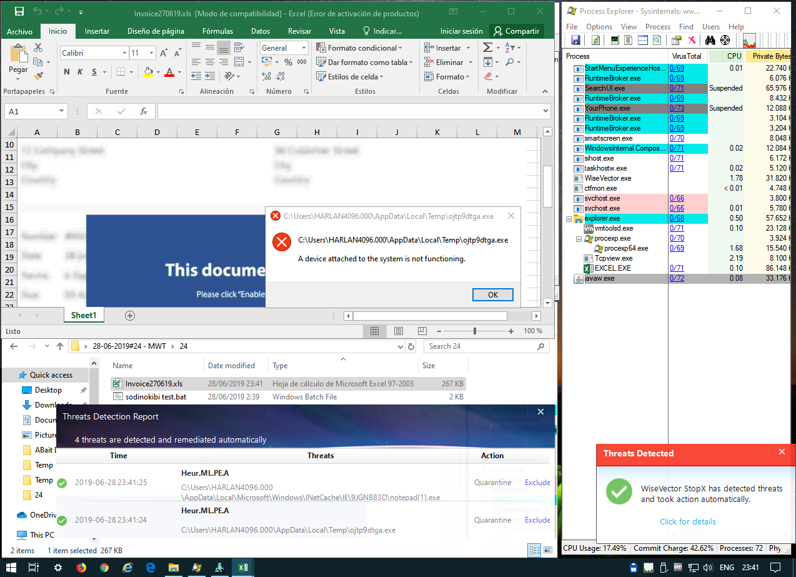Open Find menu in Process Explorer
796x577 pixels.
686,27
